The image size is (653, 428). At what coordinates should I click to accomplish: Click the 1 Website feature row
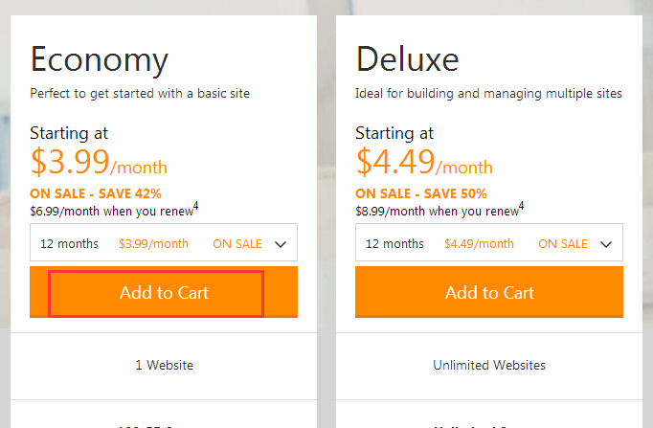click(164, 365)
